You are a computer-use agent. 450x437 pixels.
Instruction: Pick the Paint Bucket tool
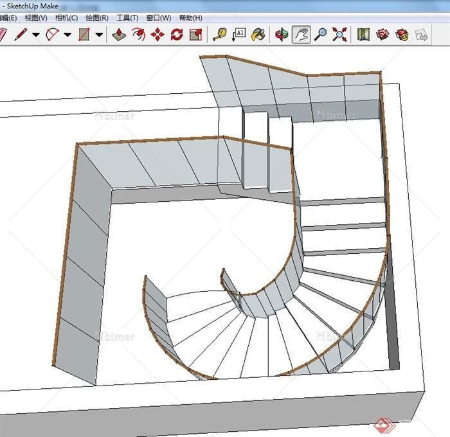258,34
